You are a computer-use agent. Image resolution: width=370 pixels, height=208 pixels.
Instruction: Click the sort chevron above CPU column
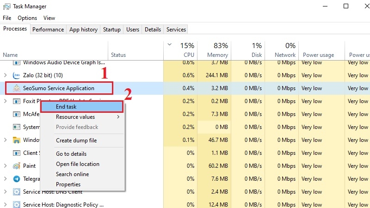169,44
